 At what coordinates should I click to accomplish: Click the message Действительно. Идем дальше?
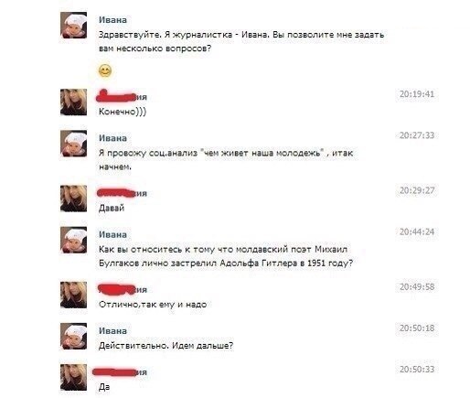click(166, 346)
